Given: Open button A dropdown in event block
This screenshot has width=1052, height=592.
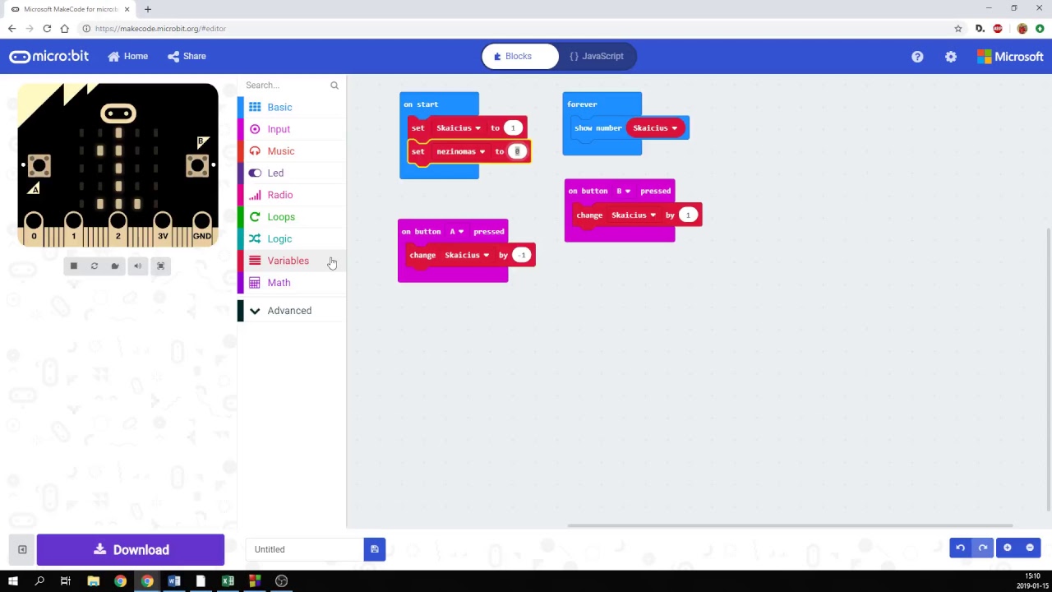Looking at the screenshot, I should click(456, 232).
